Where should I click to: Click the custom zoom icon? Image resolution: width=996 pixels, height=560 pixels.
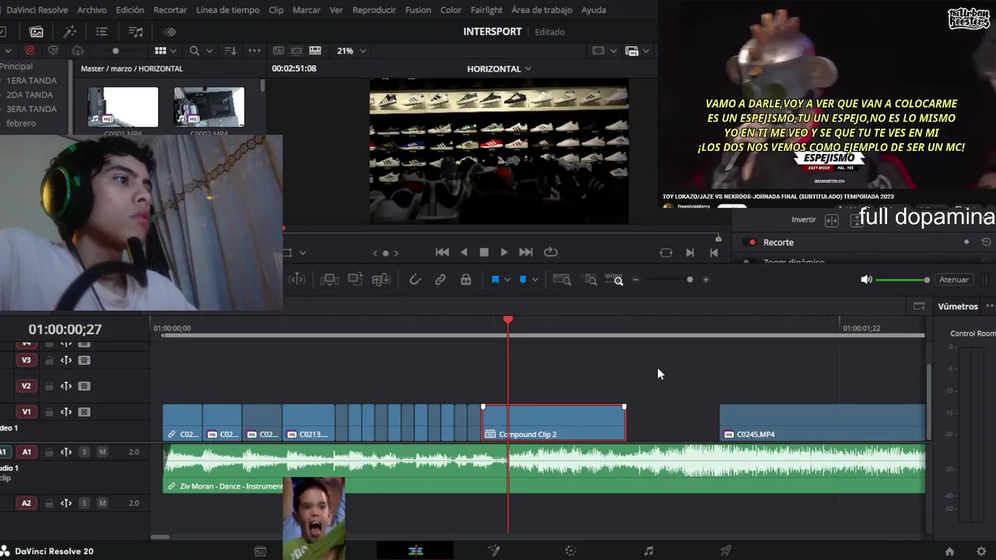pyautogui.click(x=614, y=280)
